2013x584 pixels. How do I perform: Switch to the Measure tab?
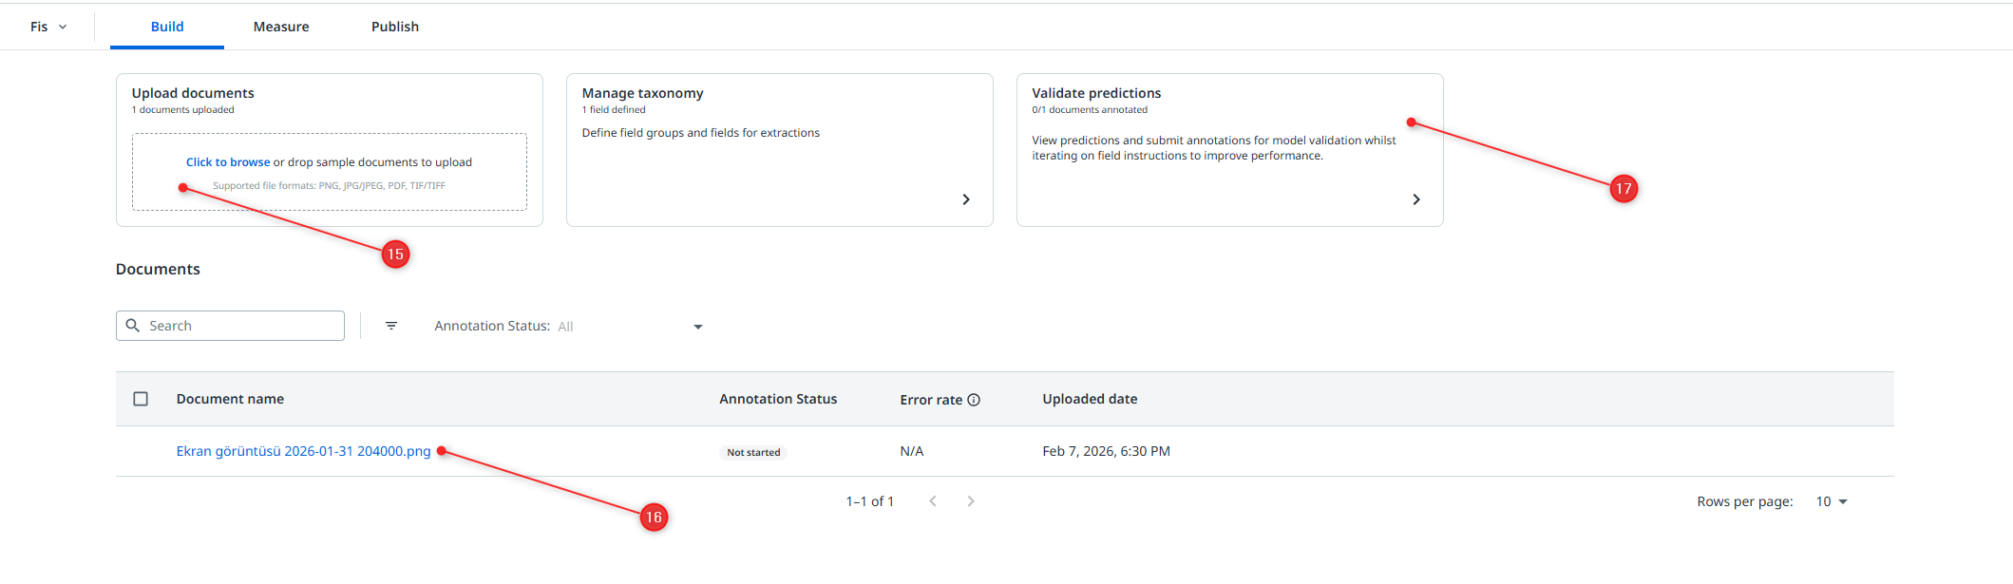tap(281, 27)
